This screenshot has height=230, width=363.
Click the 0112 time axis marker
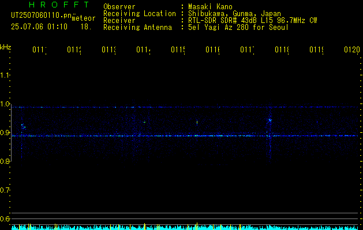(x=74, y=49)
